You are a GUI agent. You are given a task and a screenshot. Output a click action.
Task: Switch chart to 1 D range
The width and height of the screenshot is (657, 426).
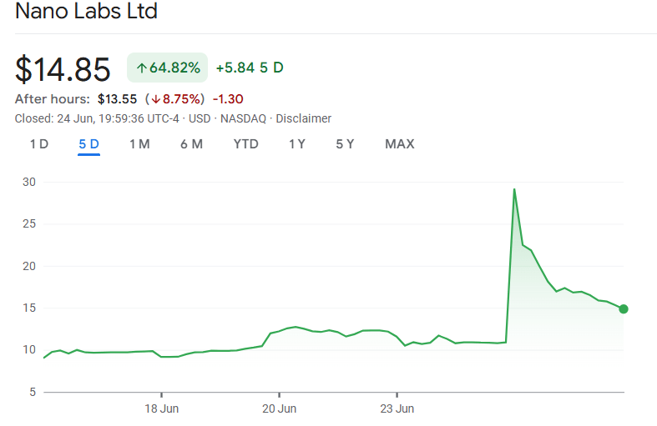[39, 144]
